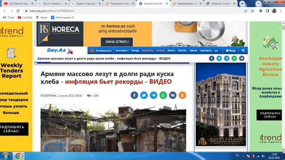Click the RU language indicator

pyautogui.click(x=237, y=156)
